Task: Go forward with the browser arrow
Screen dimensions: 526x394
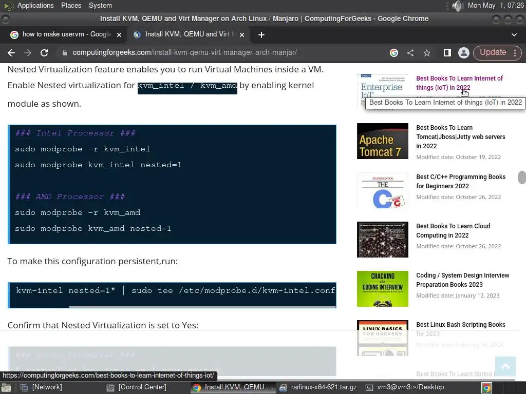Action: 28,53
